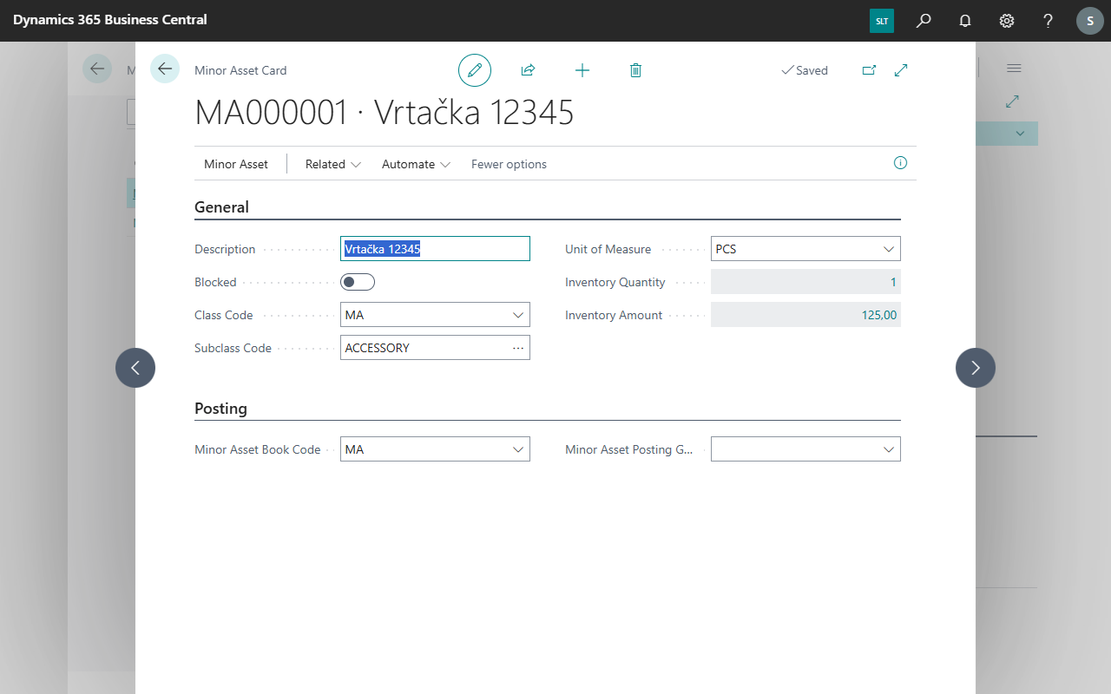Open the Related menu
The height and width of the screenshot is (694, 1111).
pos(332,164)
